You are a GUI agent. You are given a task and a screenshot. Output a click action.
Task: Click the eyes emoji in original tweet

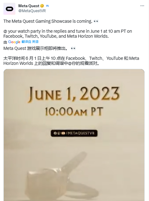(96, 21)
